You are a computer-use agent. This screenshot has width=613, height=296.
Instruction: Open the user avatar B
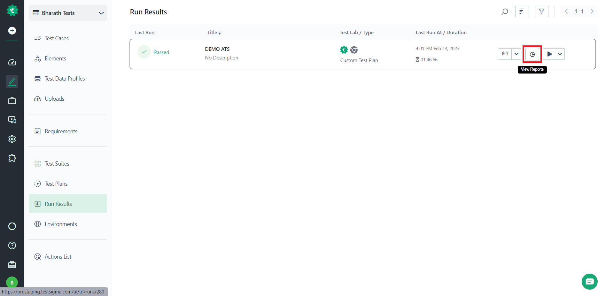pyautogui.click(x=12, y=283)
